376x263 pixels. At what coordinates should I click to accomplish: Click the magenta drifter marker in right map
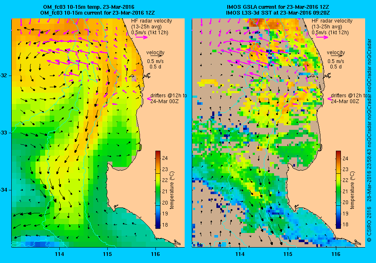click(x=329, y=99)
